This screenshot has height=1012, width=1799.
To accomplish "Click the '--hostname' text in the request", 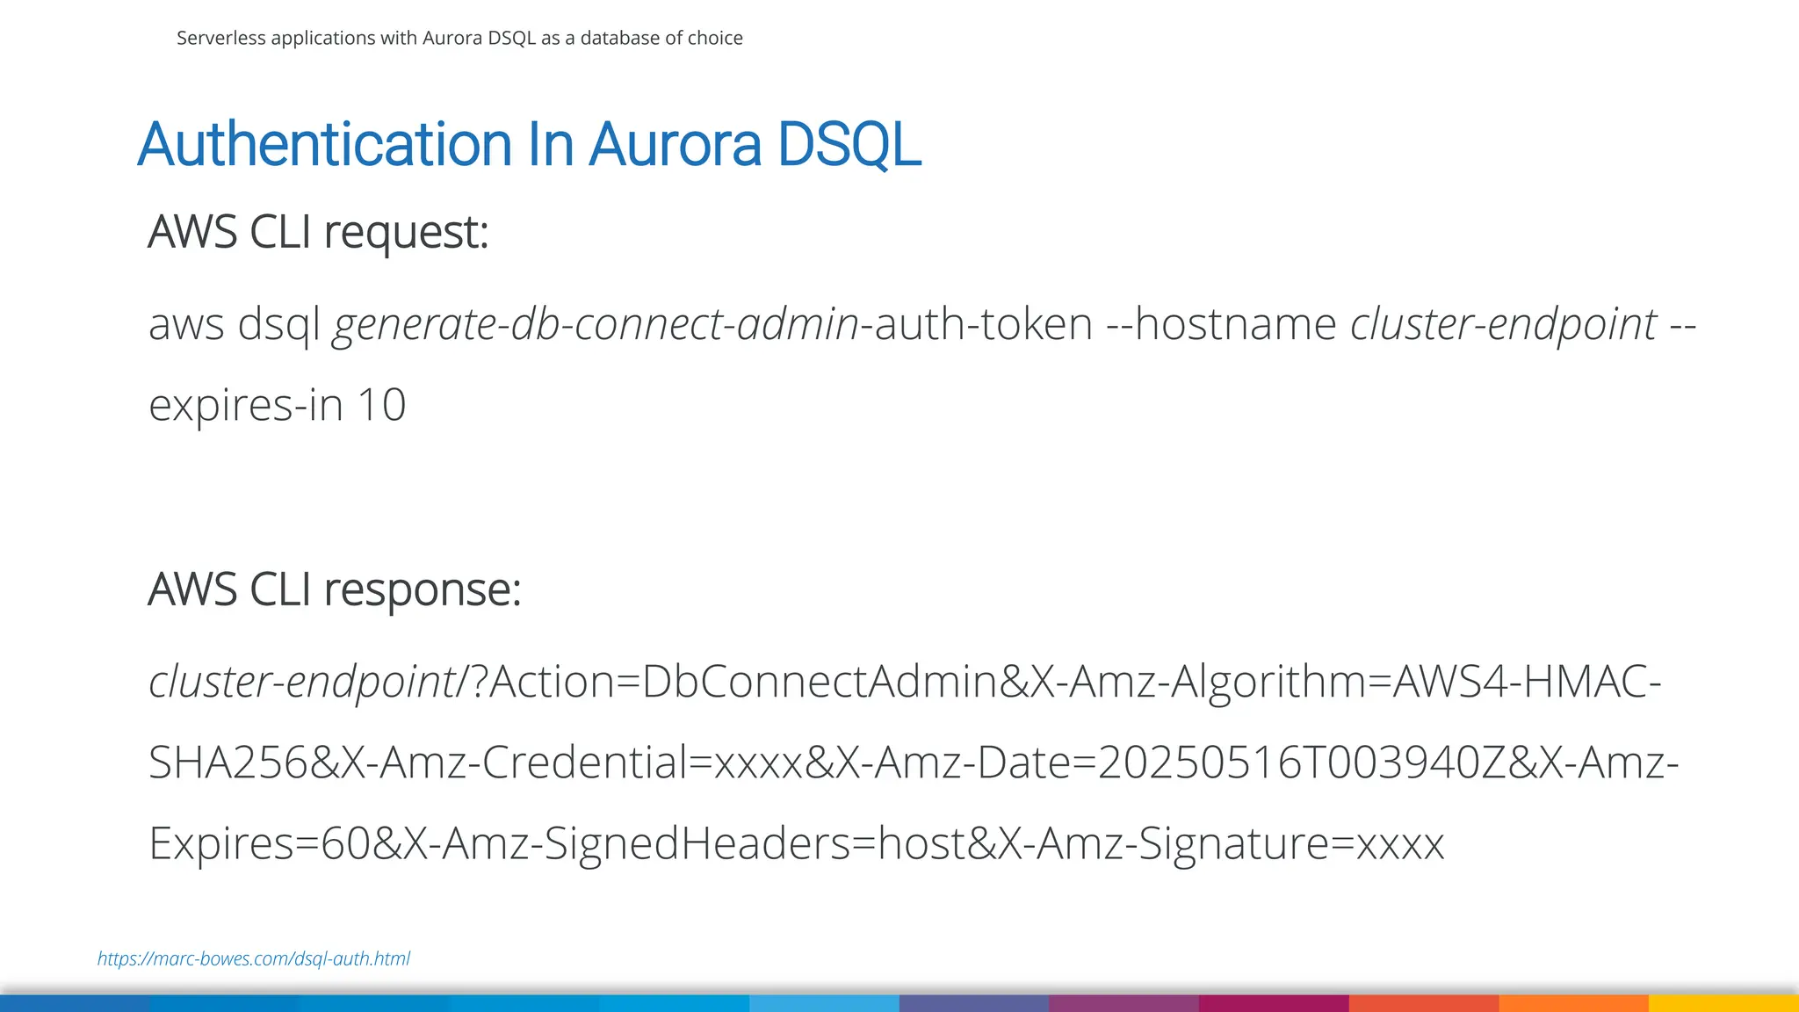I will 1221,324.
